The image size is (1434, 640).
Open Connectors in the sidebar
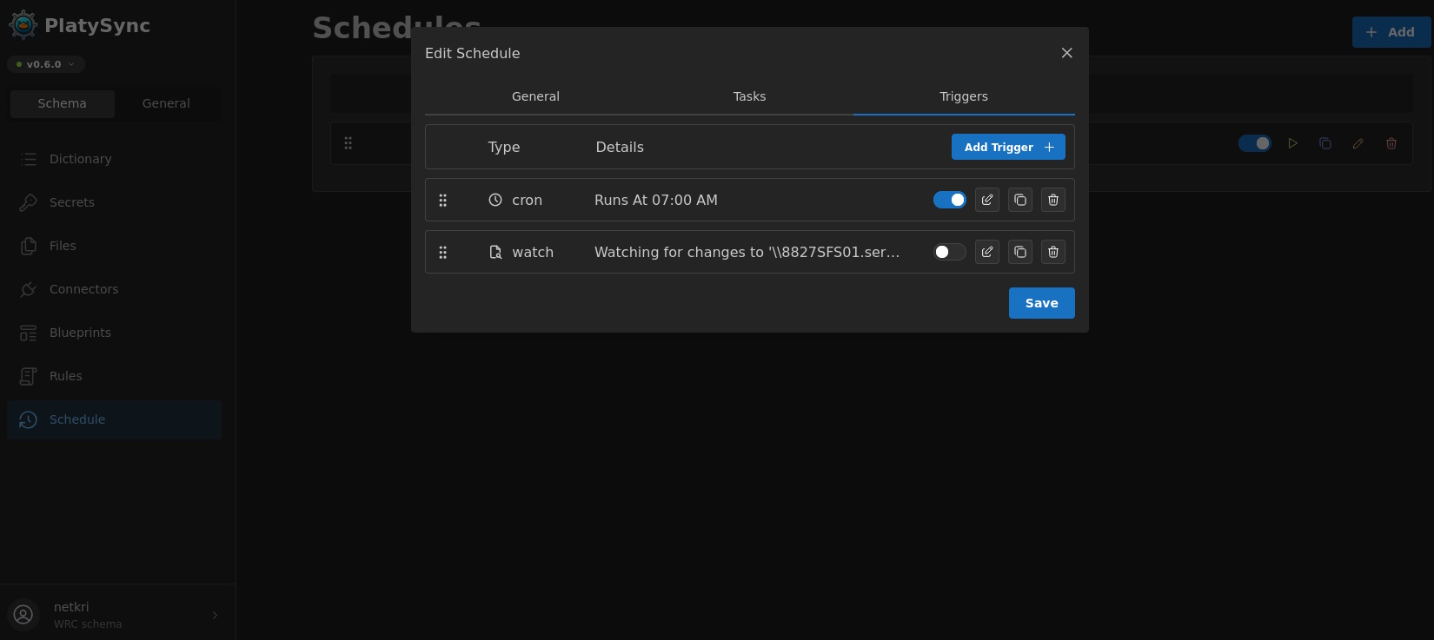pos(114,289)
